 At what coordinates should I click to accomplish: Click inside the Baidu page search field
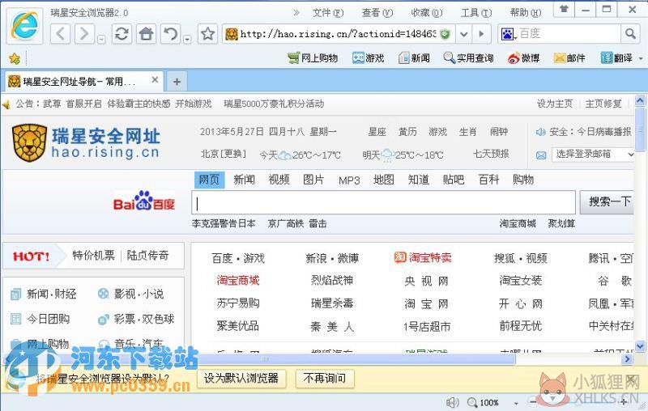click(x=383, y=202)
